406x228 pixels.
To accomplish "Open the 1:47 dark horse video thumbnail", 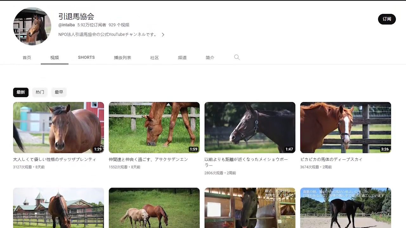I will (250, 128).
